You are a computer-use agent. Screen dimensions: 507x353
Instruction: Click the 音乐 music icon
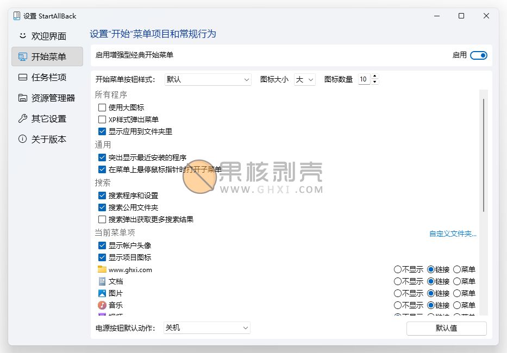pyautogui.click(x=102, y=305)
